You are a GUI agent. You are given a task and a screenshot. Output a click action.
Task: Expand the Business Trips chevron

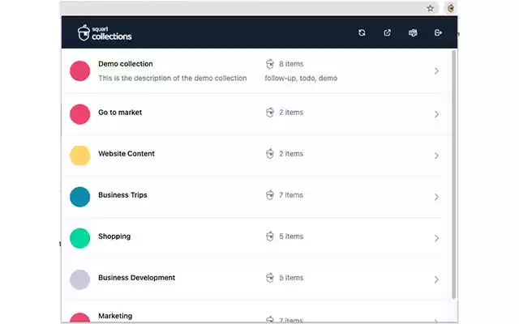click(x=436, y=197)
